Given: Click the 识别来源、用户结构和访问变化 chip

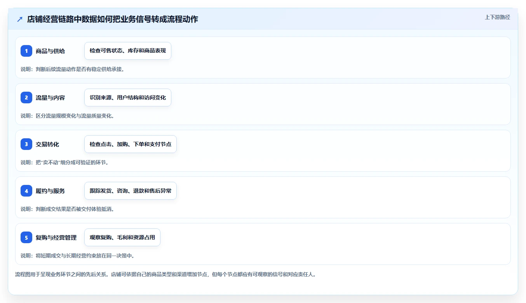Looking at the screenshot, I should 128,98.
